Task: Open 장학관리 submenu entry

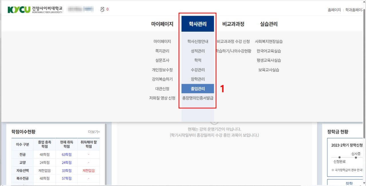Action: [198, 79]
